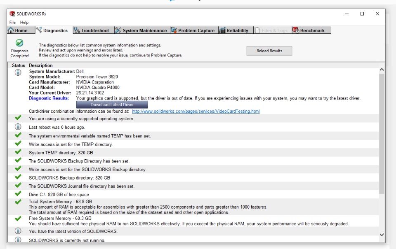The image size is (396, 249).
Task: Click the green Diagnosis Complete check icon
Action: [19, 43]
